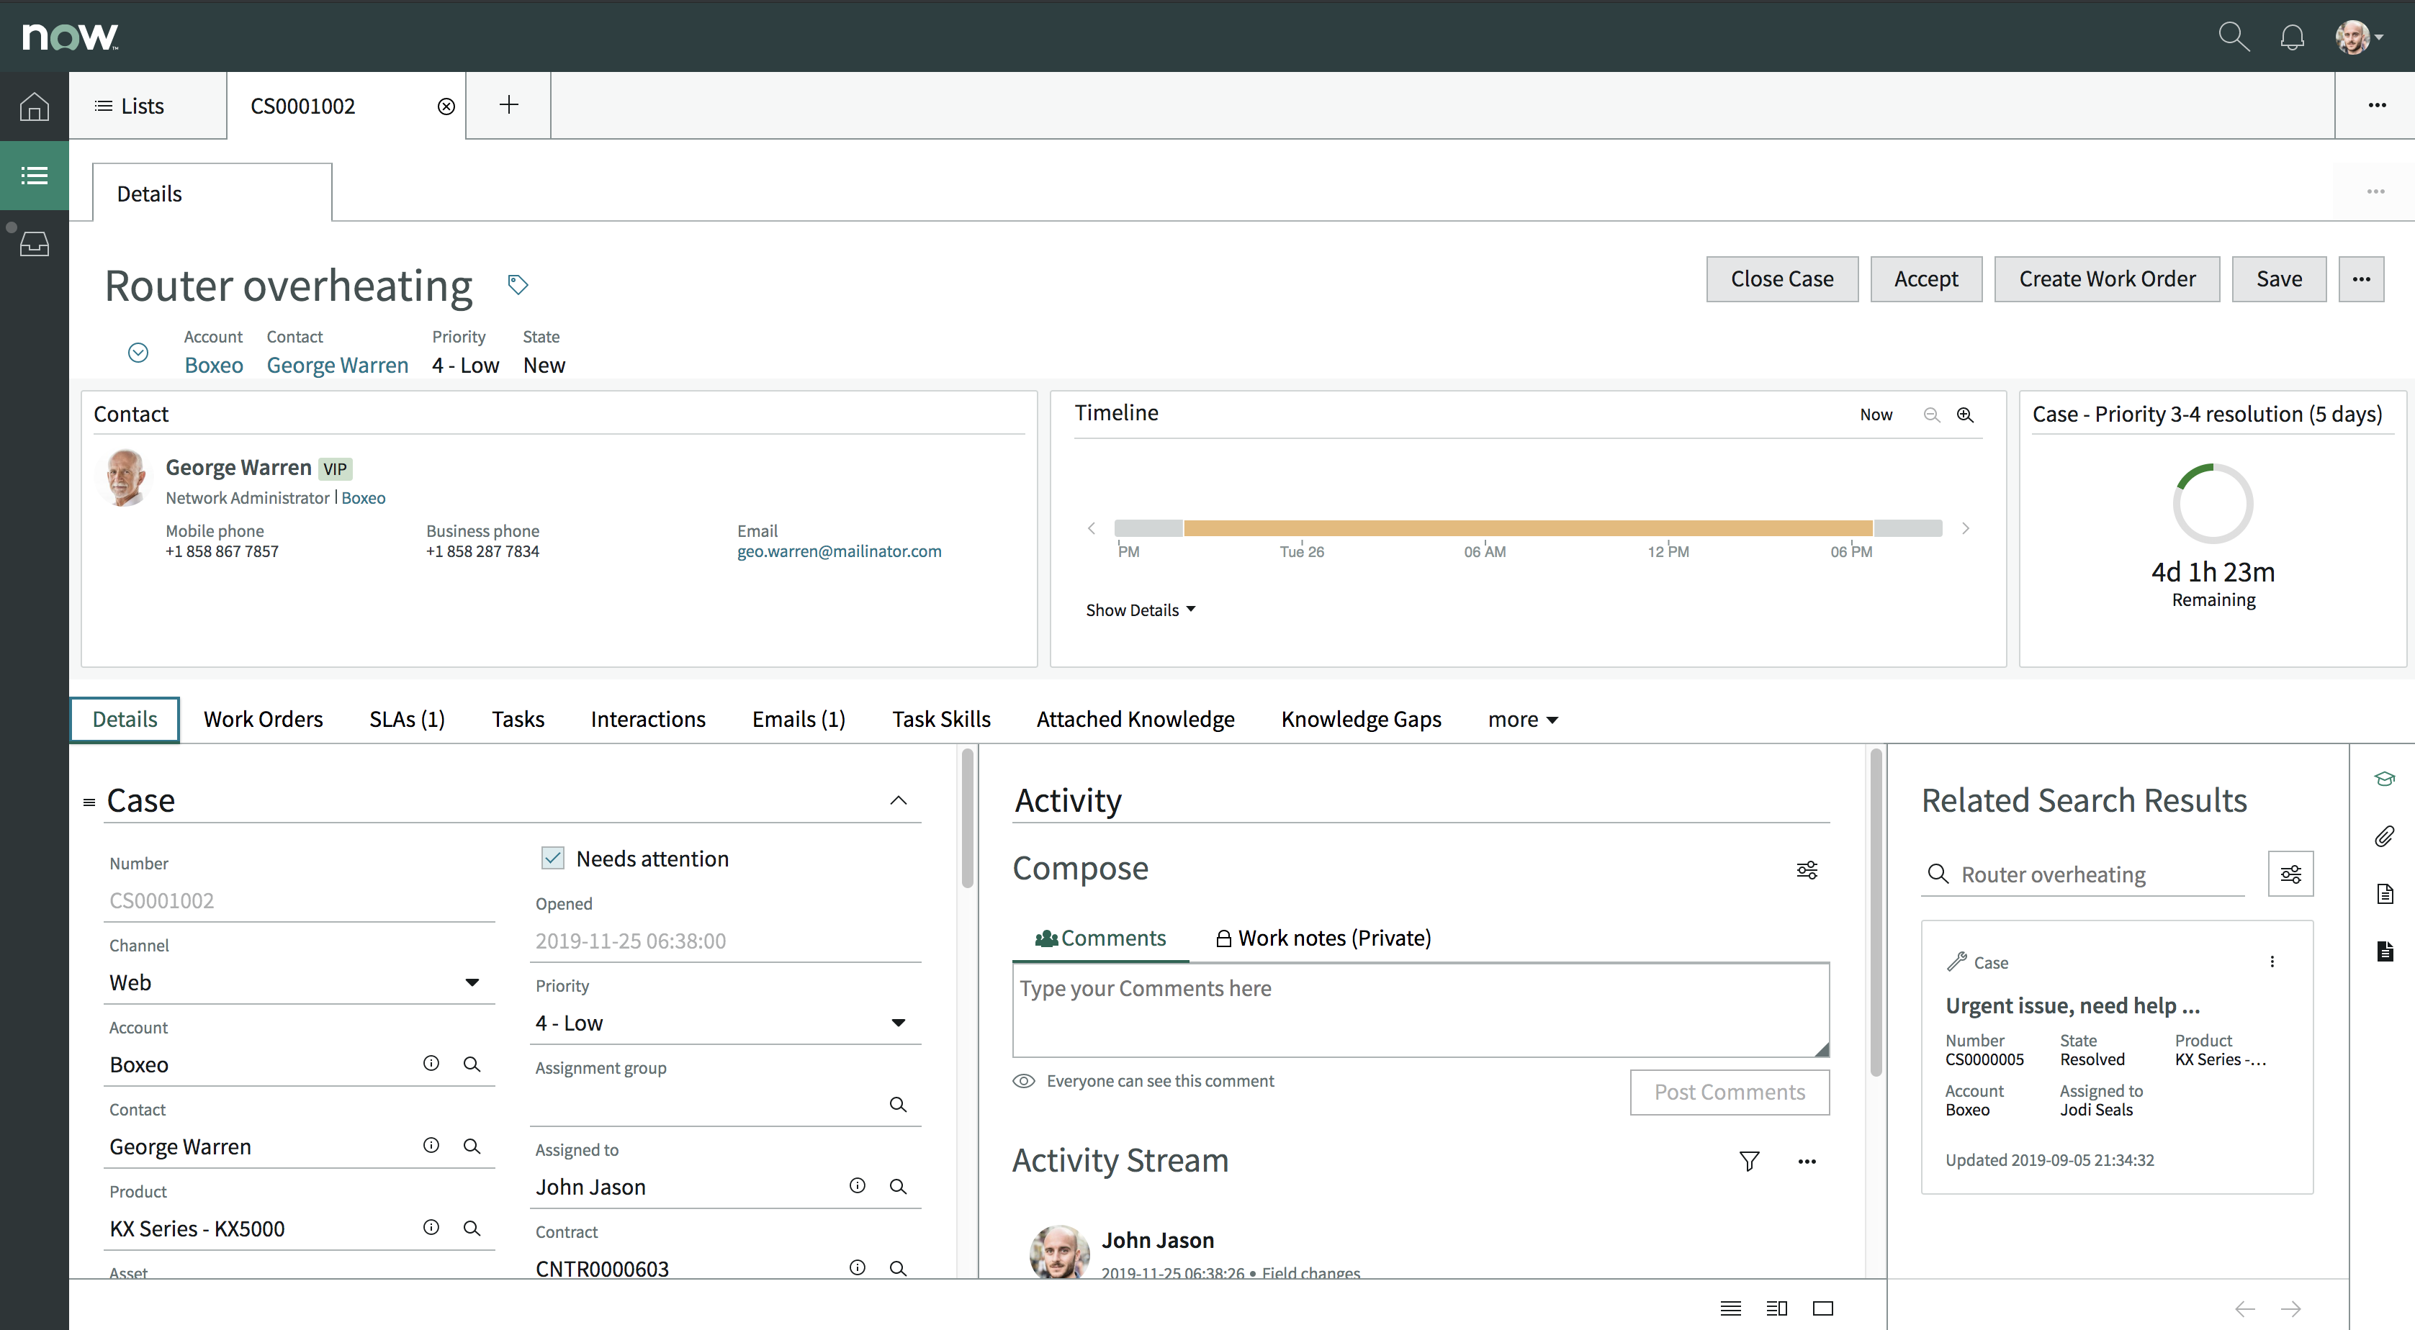Switch to the Work Orders tab
Viewport: 2415px width, 1330px height.
click(264, 719)
